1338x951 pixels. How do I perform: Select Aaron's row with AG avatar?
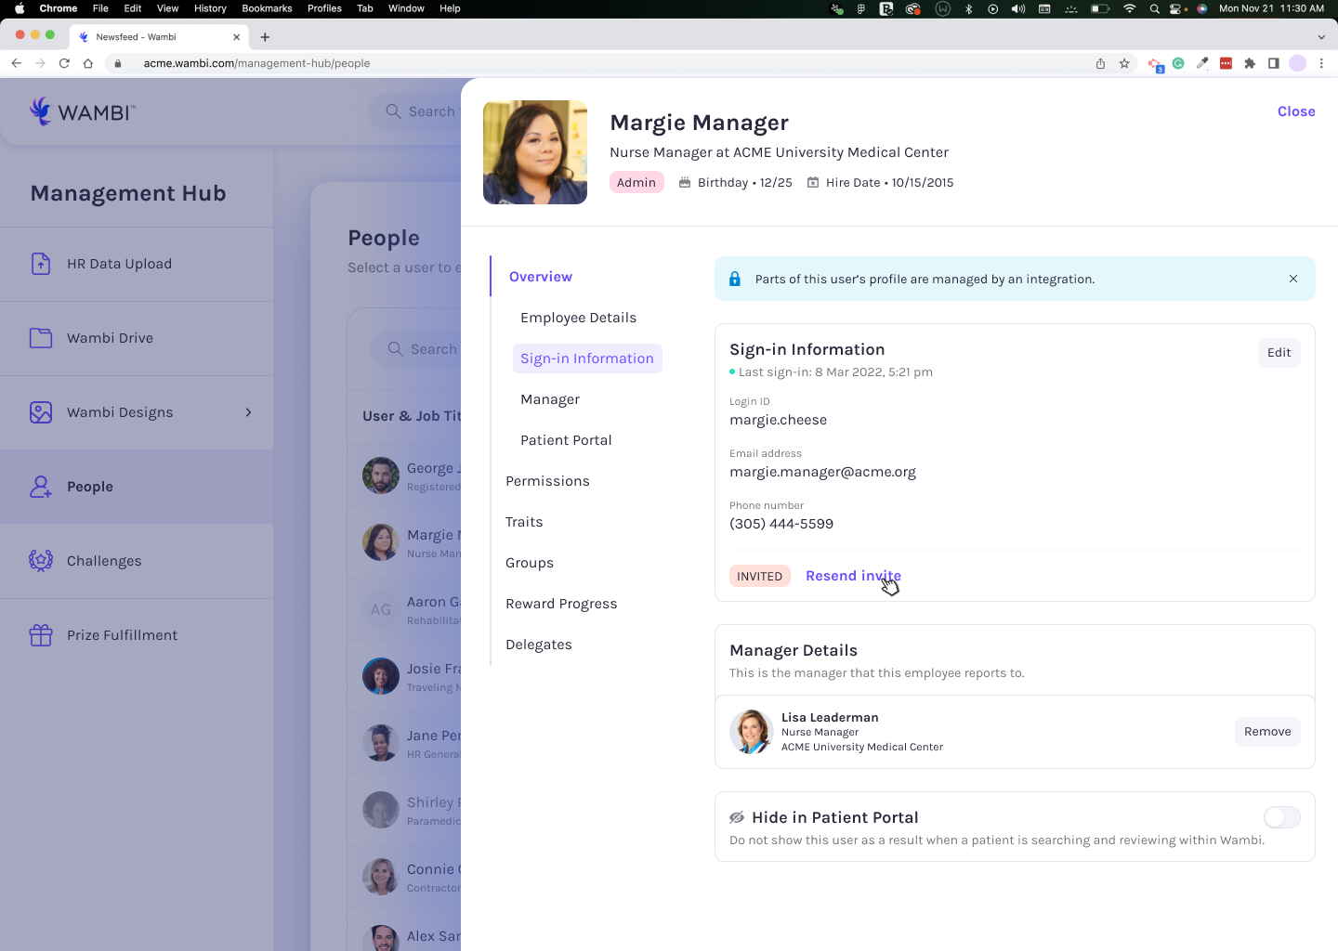(404, 609)
